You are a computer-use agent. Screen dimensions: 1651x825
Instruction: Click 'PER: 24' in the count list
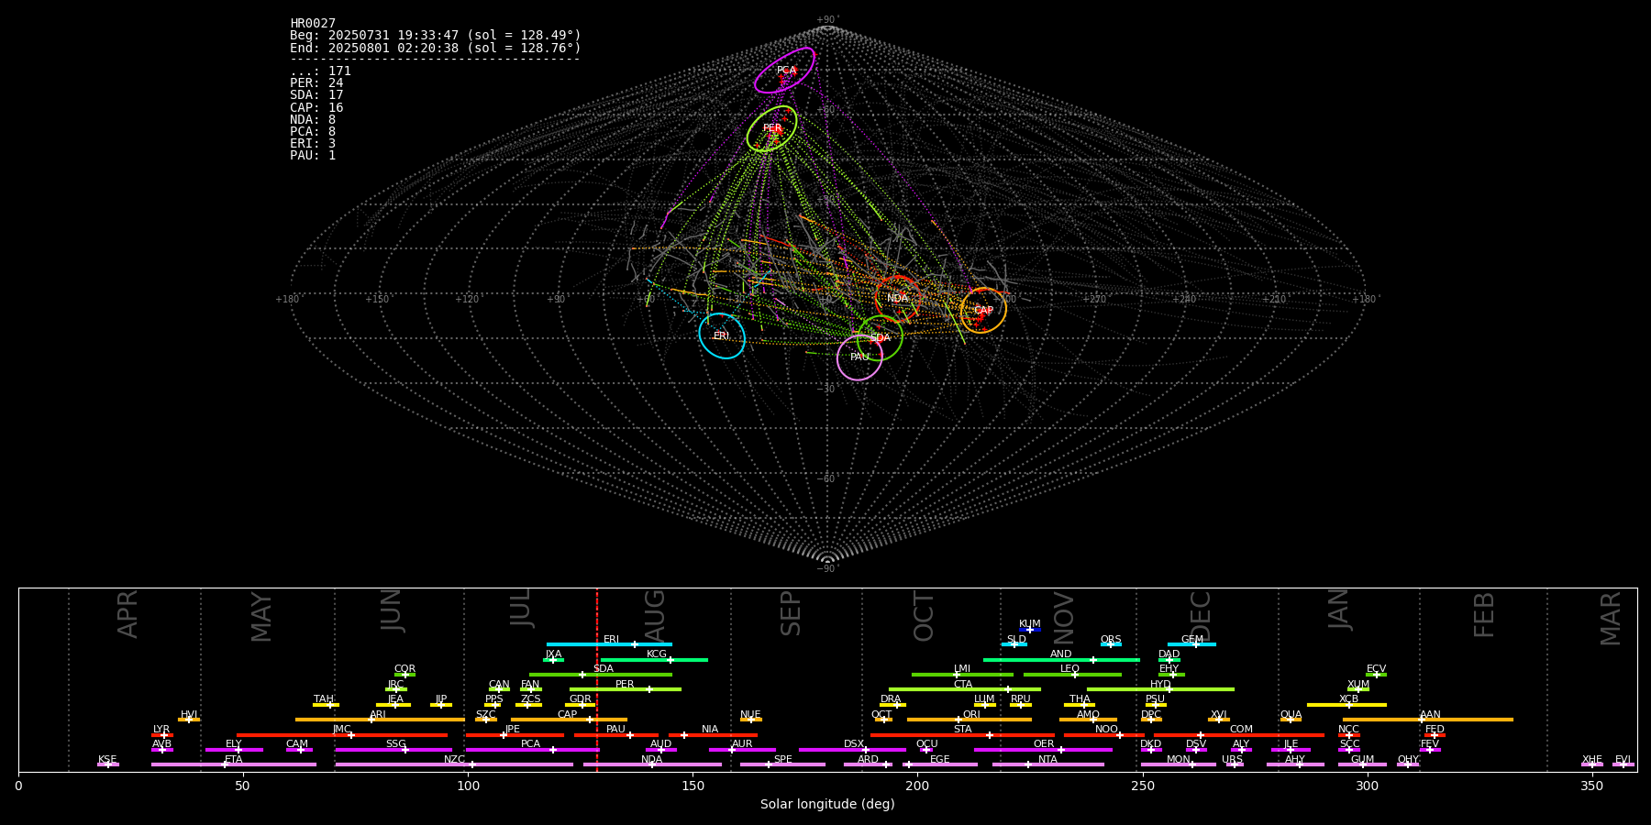(x=316, y=82)
